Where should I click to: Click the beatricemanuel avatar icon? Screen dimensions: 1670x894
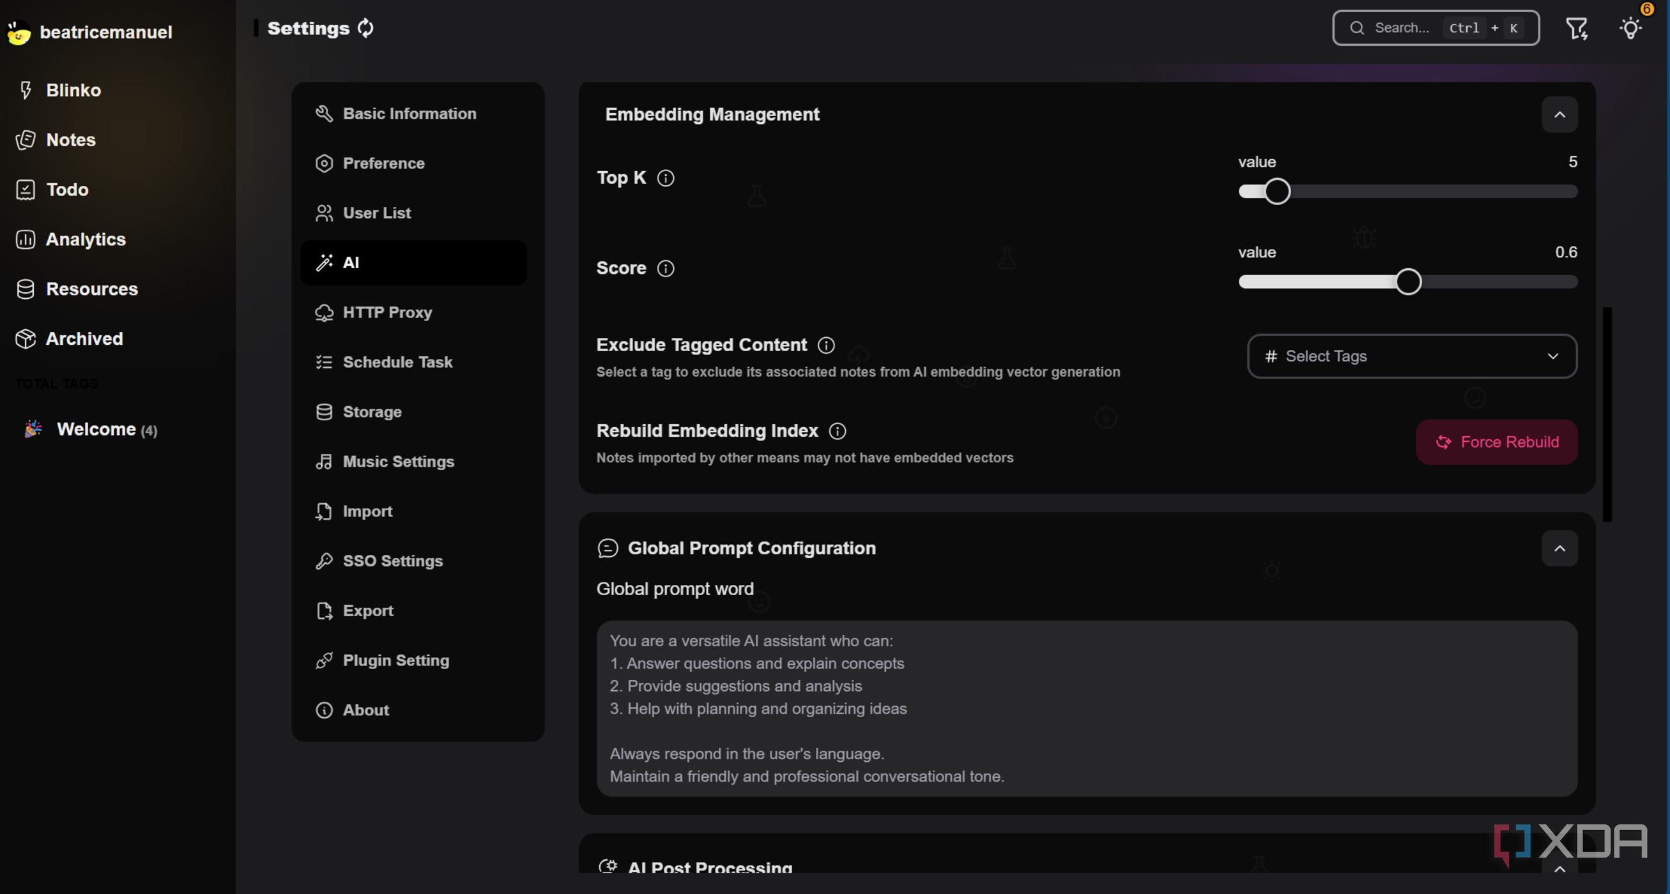click(x=19, y=33)
